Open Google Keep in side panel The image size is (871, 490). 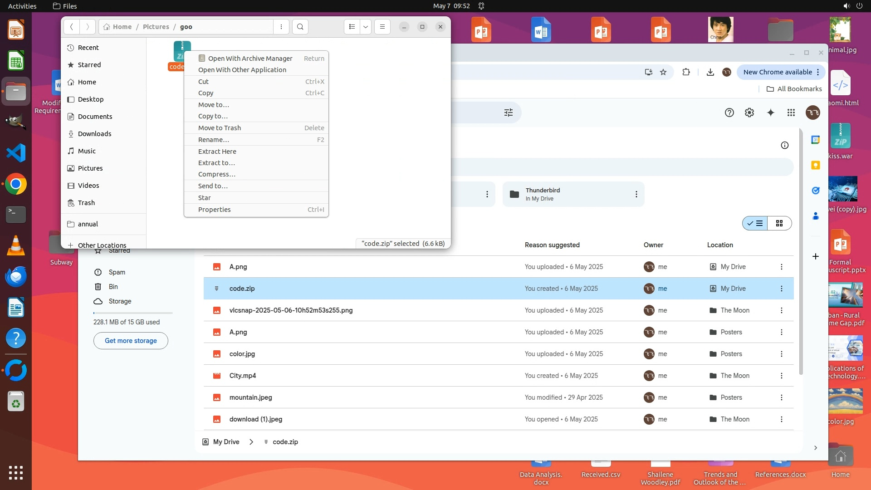click(815, 165)
